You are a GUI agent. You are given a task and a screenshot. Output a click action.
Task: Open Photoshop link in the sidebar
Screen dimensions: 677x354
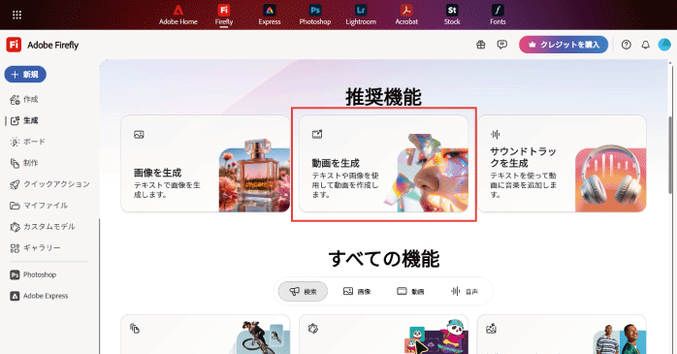tap(33, 274)
